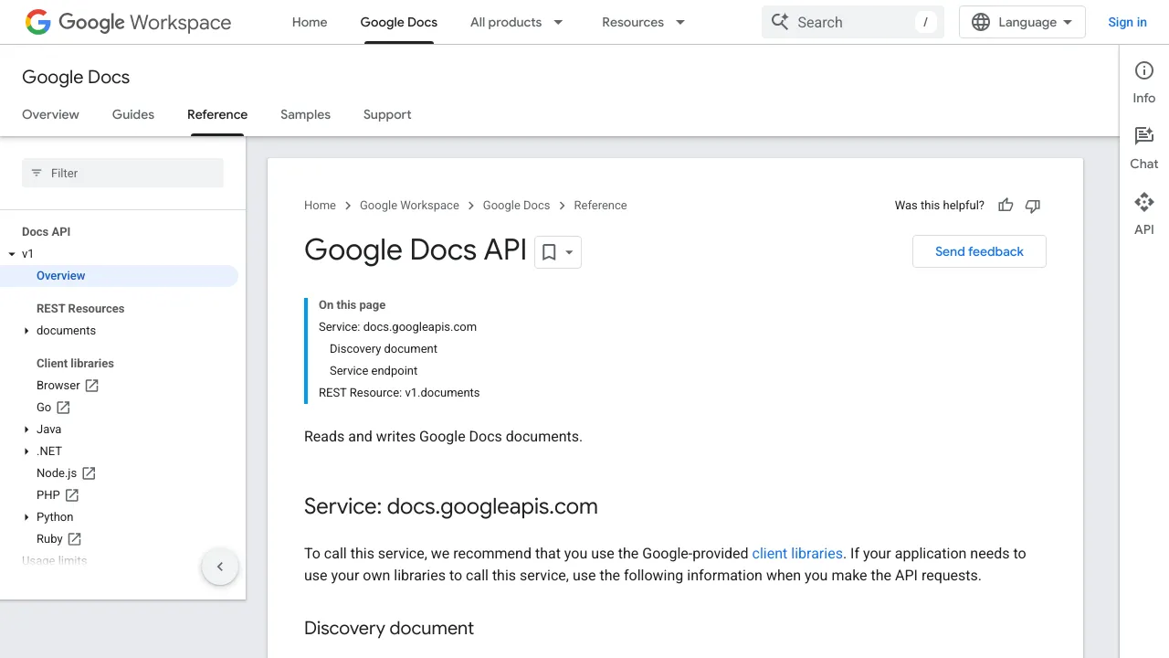Open the Language selector dropdown
1169x658 pixels.
tap(1022, 22)
